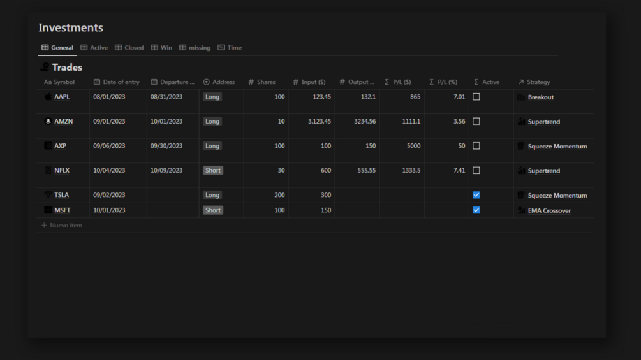Click the Trades database title icon
Image resolution: width=641 pixels, height=360 pixels.
click(x=45, y=67)
